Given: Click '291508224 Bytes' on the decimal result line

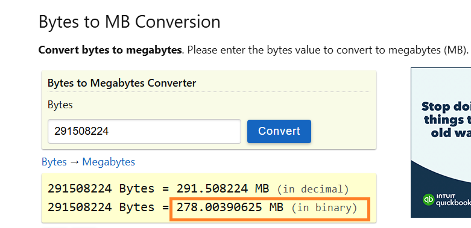Looking at the screenshot, I should click(x=101, y=189).
